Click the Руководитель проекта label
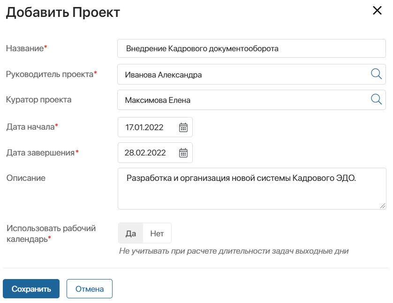 52,74
